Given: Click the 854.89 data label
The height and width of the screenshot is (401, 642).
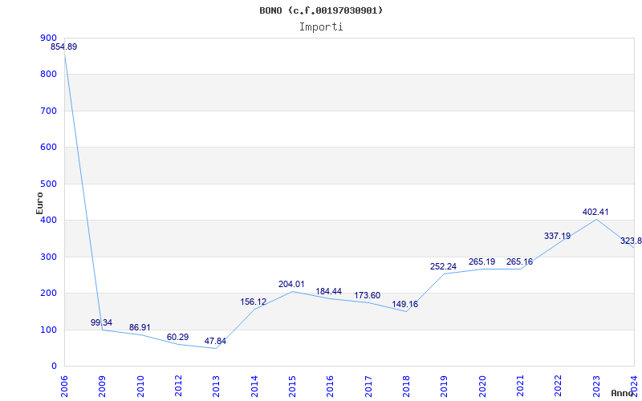Looking at the screenshot, I should coord(64,47).
